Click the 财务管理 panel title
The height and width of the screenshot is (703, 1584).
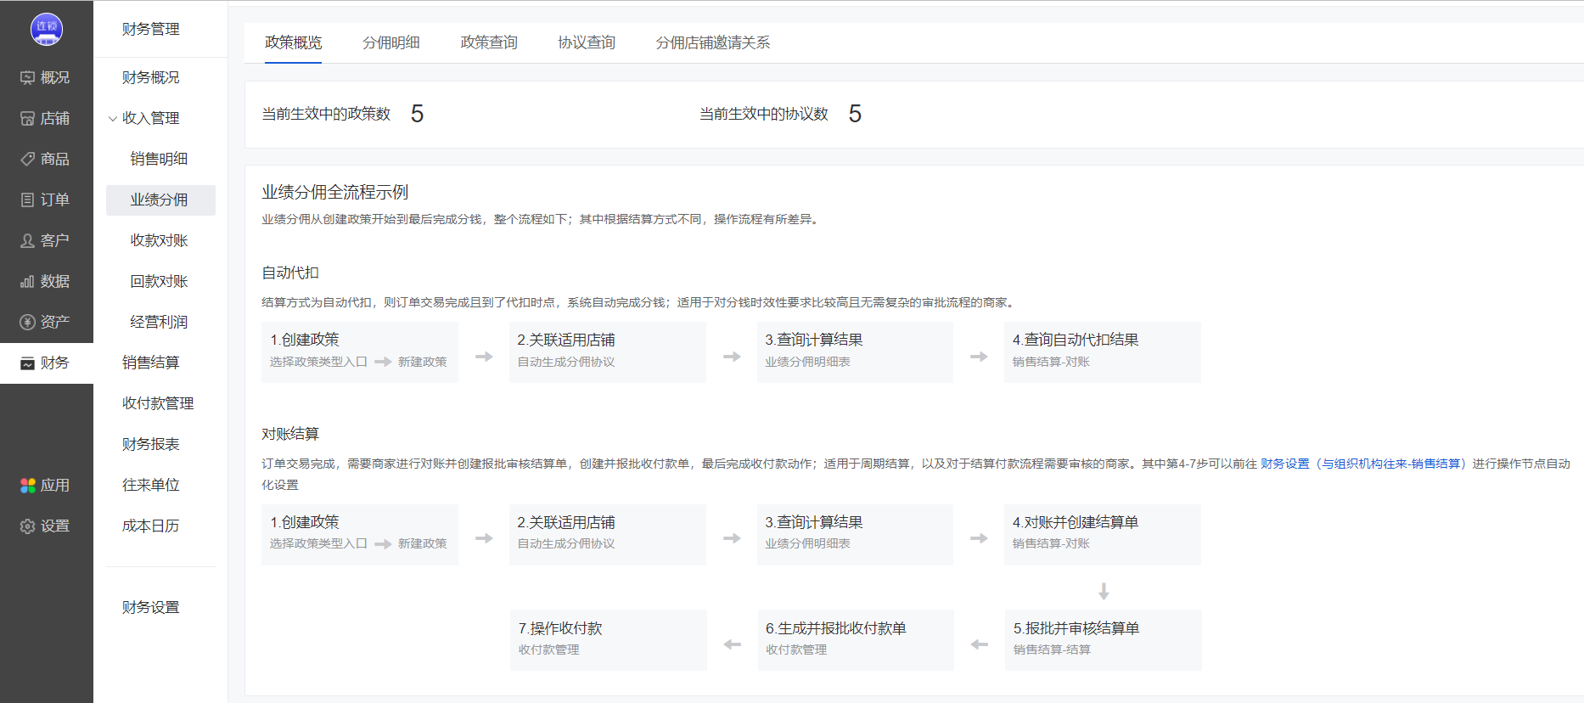[x=150, y=29]
